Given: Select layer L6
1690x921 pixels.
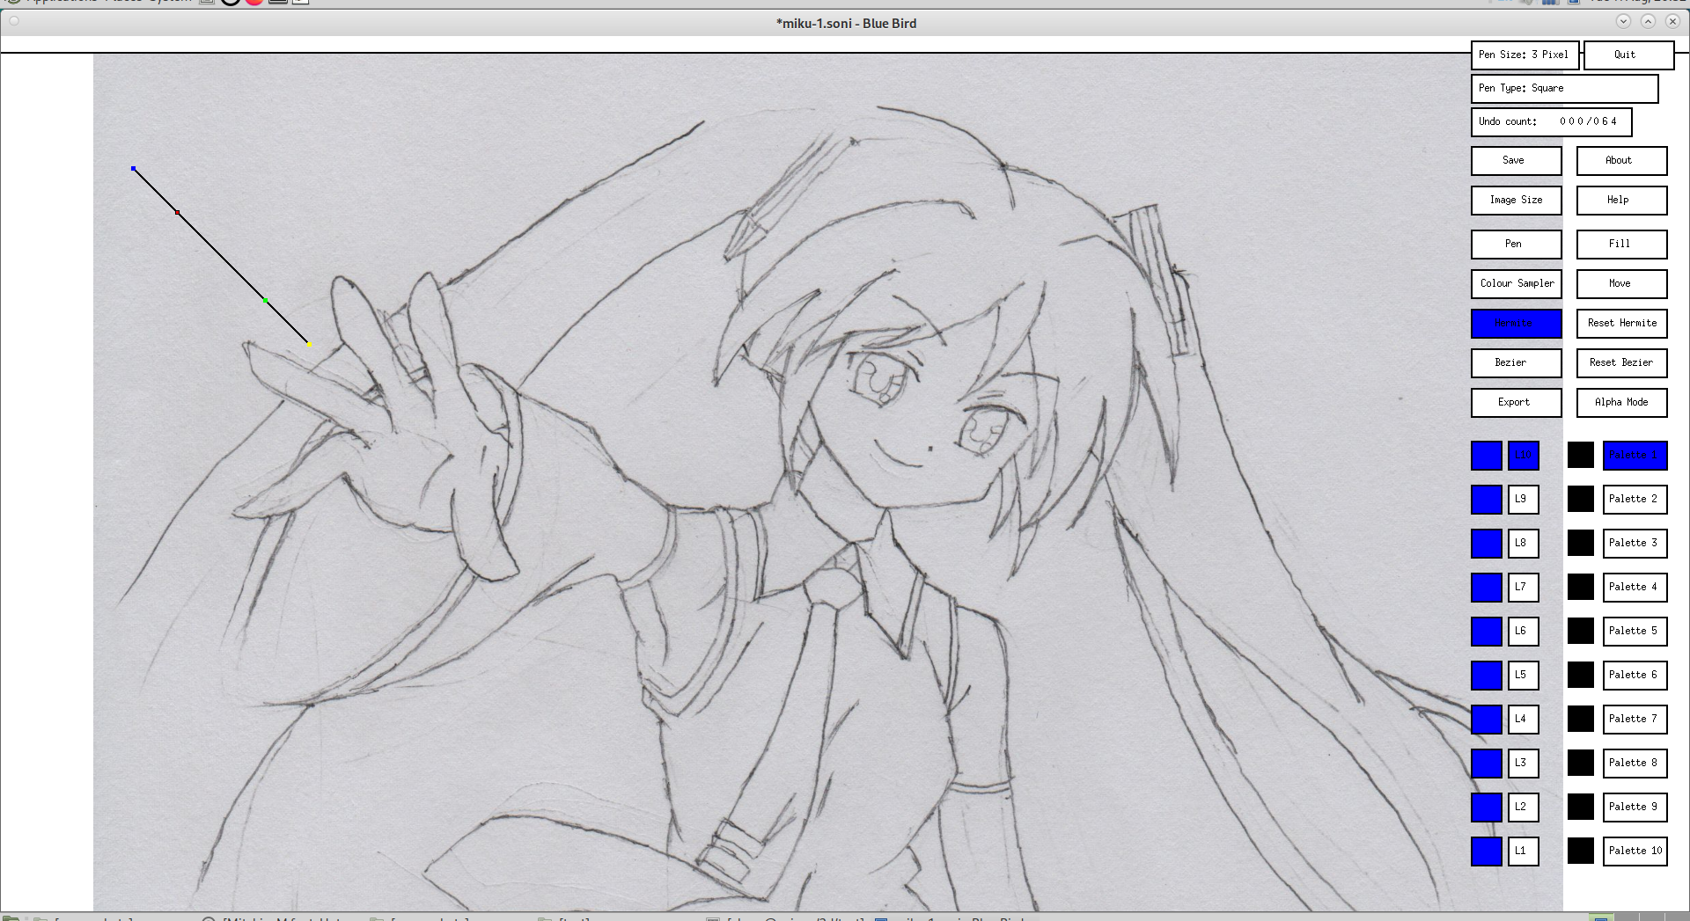Looking at the screenshot, I should coord(1524,632).
